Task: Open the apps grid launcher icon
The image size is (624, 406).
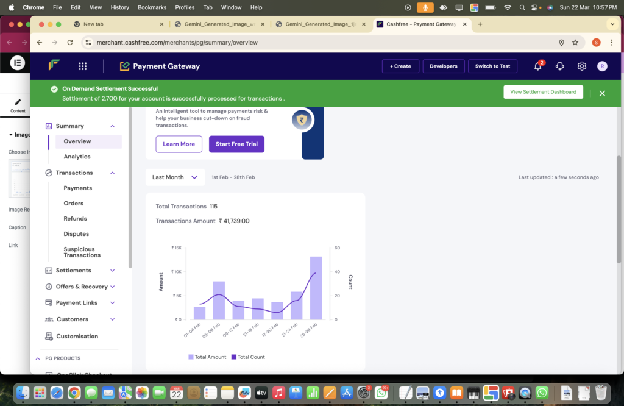Action: tap(83, 66)
